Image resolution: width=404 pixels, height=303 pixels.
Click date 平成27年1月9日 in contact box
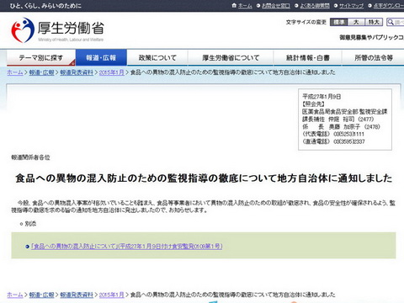click(322, 97)
